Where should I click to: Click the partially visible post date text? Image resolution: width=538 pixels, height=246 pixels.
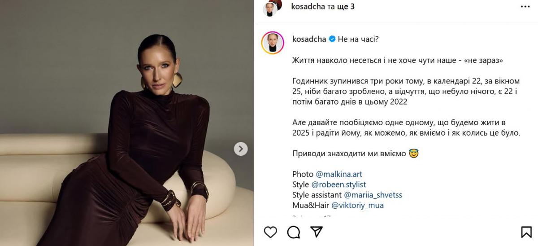(312, 217)
